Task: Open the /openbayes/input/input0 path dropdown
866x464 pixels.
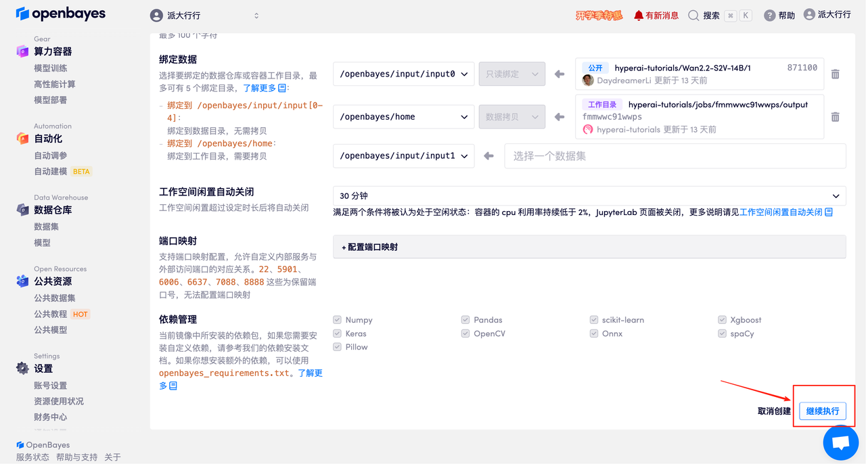Action: (x=403, y=74)
